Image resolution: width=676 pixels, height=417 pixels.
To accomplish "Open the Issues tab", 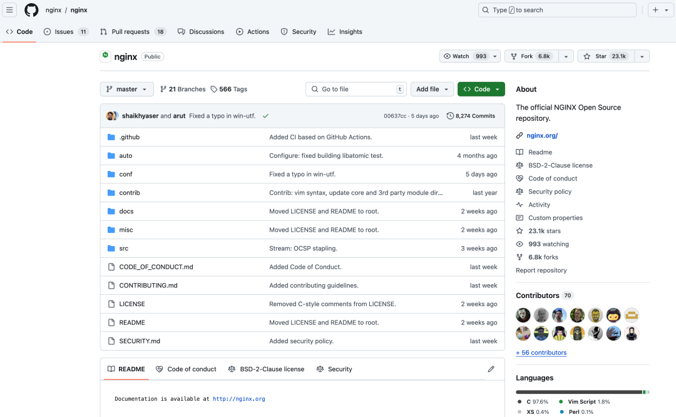I will (66, 32).
